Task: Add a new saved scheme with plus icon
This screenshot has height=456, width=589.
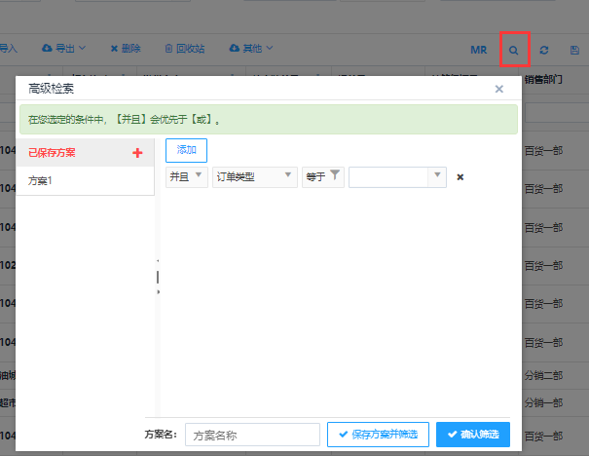Action: pyautogui.click(x=137, y=152)
